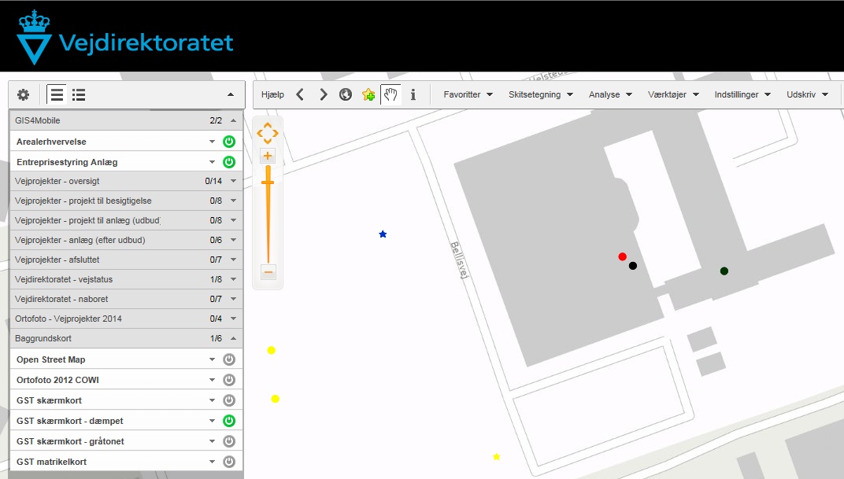
Task: Zoom in with the plus button
Action: (x=268, y=156)
